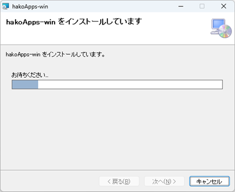Click the disabled 戻る(B) button

119,181
